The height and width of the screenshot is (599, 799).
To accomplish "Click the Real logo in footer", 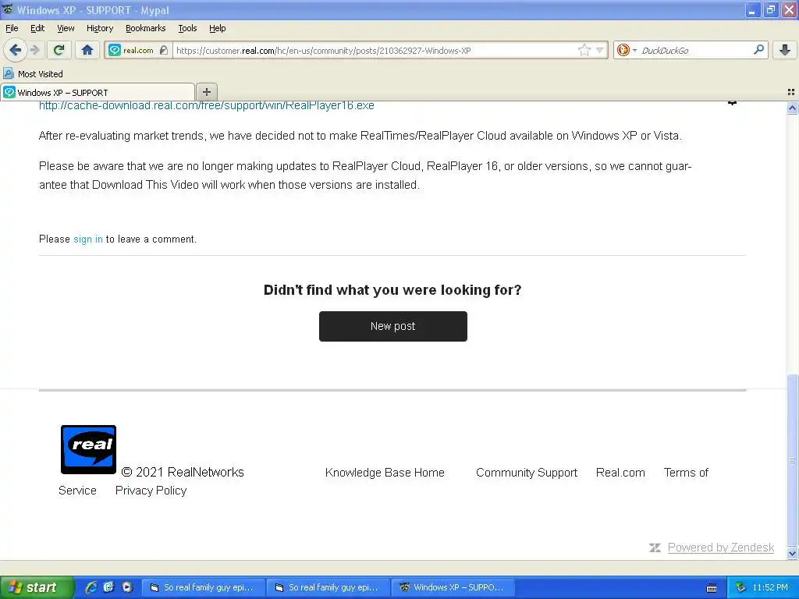I will point(89,450).
